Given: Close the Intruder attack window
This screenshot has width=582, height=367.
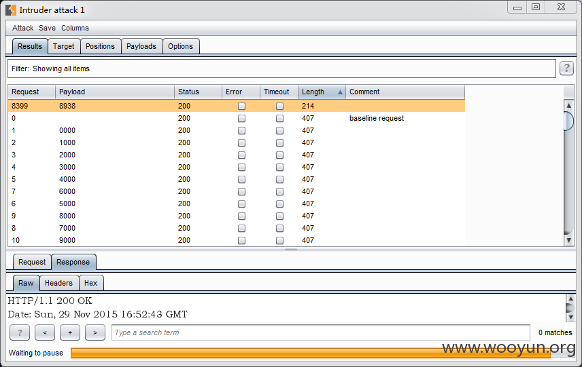Looking at the screenshot, I should (561, 7).
